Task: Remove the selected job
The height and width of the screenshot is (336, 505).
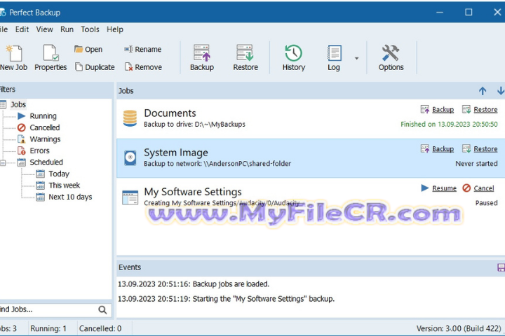Action: pos(143,67)
